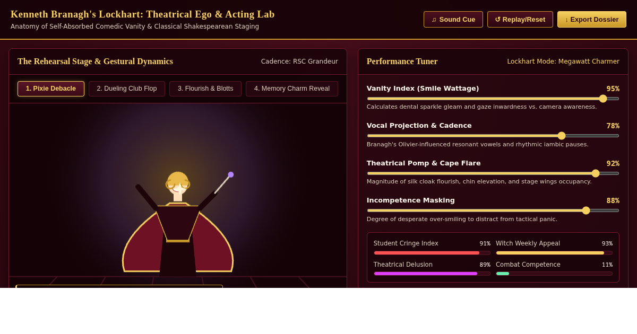Export the dossier with Export Dossier
The image size is (637, 334).
coord(592,20)
